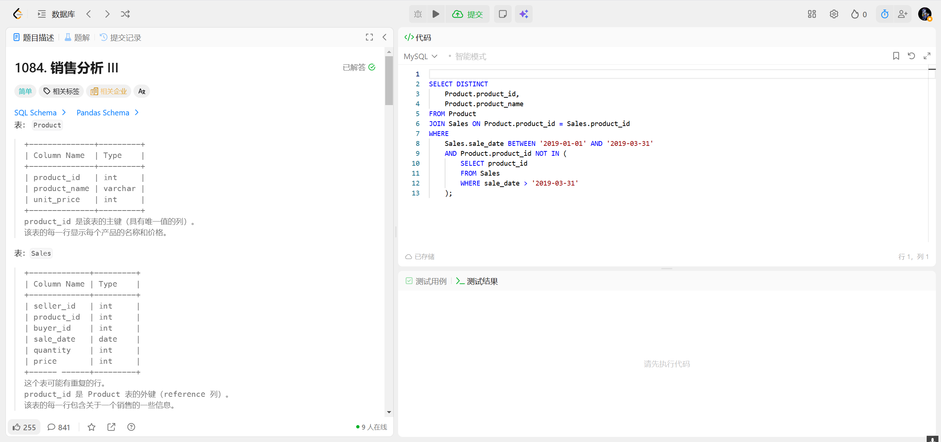Click the shuffle random problem icon
The image size is (941, 442).
tap(125, 14)
